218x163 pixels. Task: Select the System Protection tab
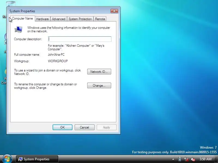coord(80,19)
